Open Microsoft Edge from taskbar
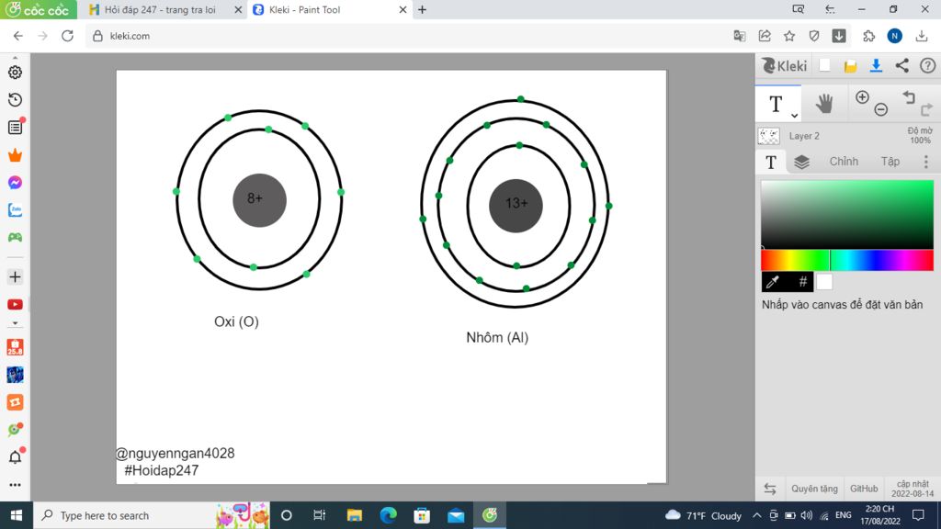The image size is (941, 529). pyautogui.click(x=389, y=515)
